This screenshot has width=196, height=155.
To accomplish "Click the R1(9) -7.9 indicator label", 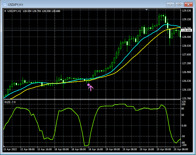I will click(x=10, y=102).
